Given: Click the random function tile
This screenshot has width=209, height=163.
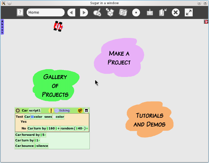Looking at the screenshot, I should click(67, 128).
